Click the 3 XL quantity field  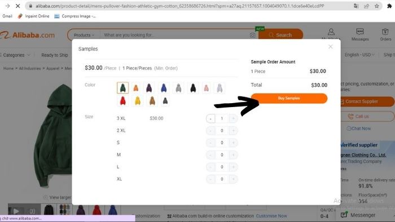[x=222, y=118]
